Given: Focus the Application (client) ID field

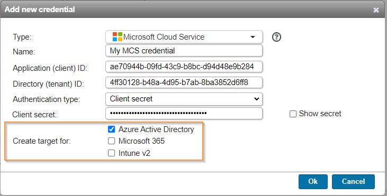Looking at the screenshot, I should [x=184, y=67].
